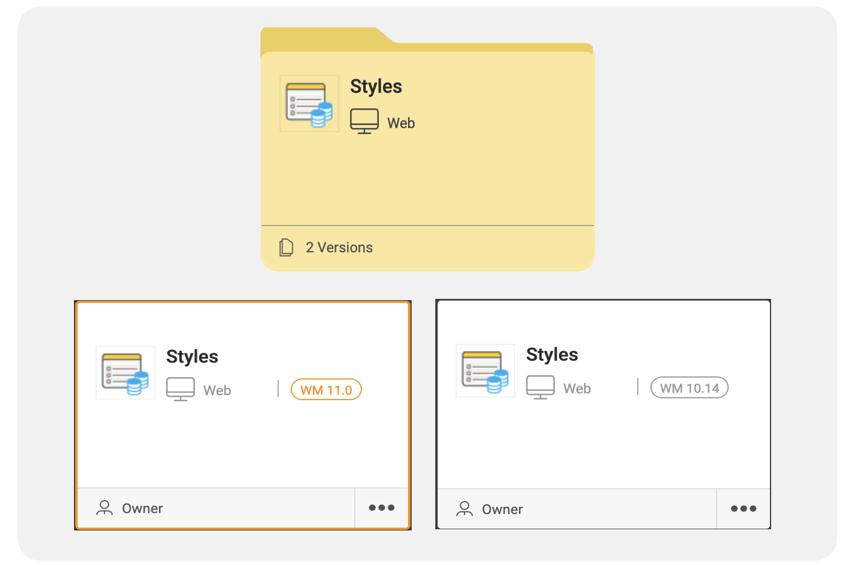856x565 pixels.
Task: Select the Owner person icon on the WM 10.14 card
Action: pyautogui.click(x=465, y=509)
